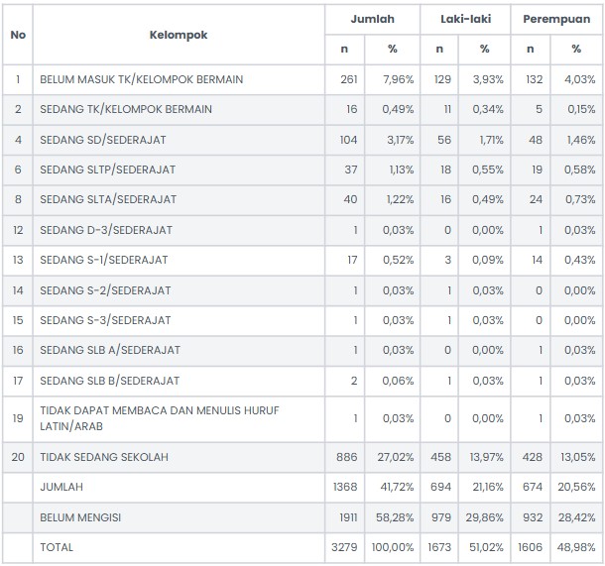Click the SEDANG SLTA/SEDERAJAT cell
The image size is (605, 566).
click(179, 199)
